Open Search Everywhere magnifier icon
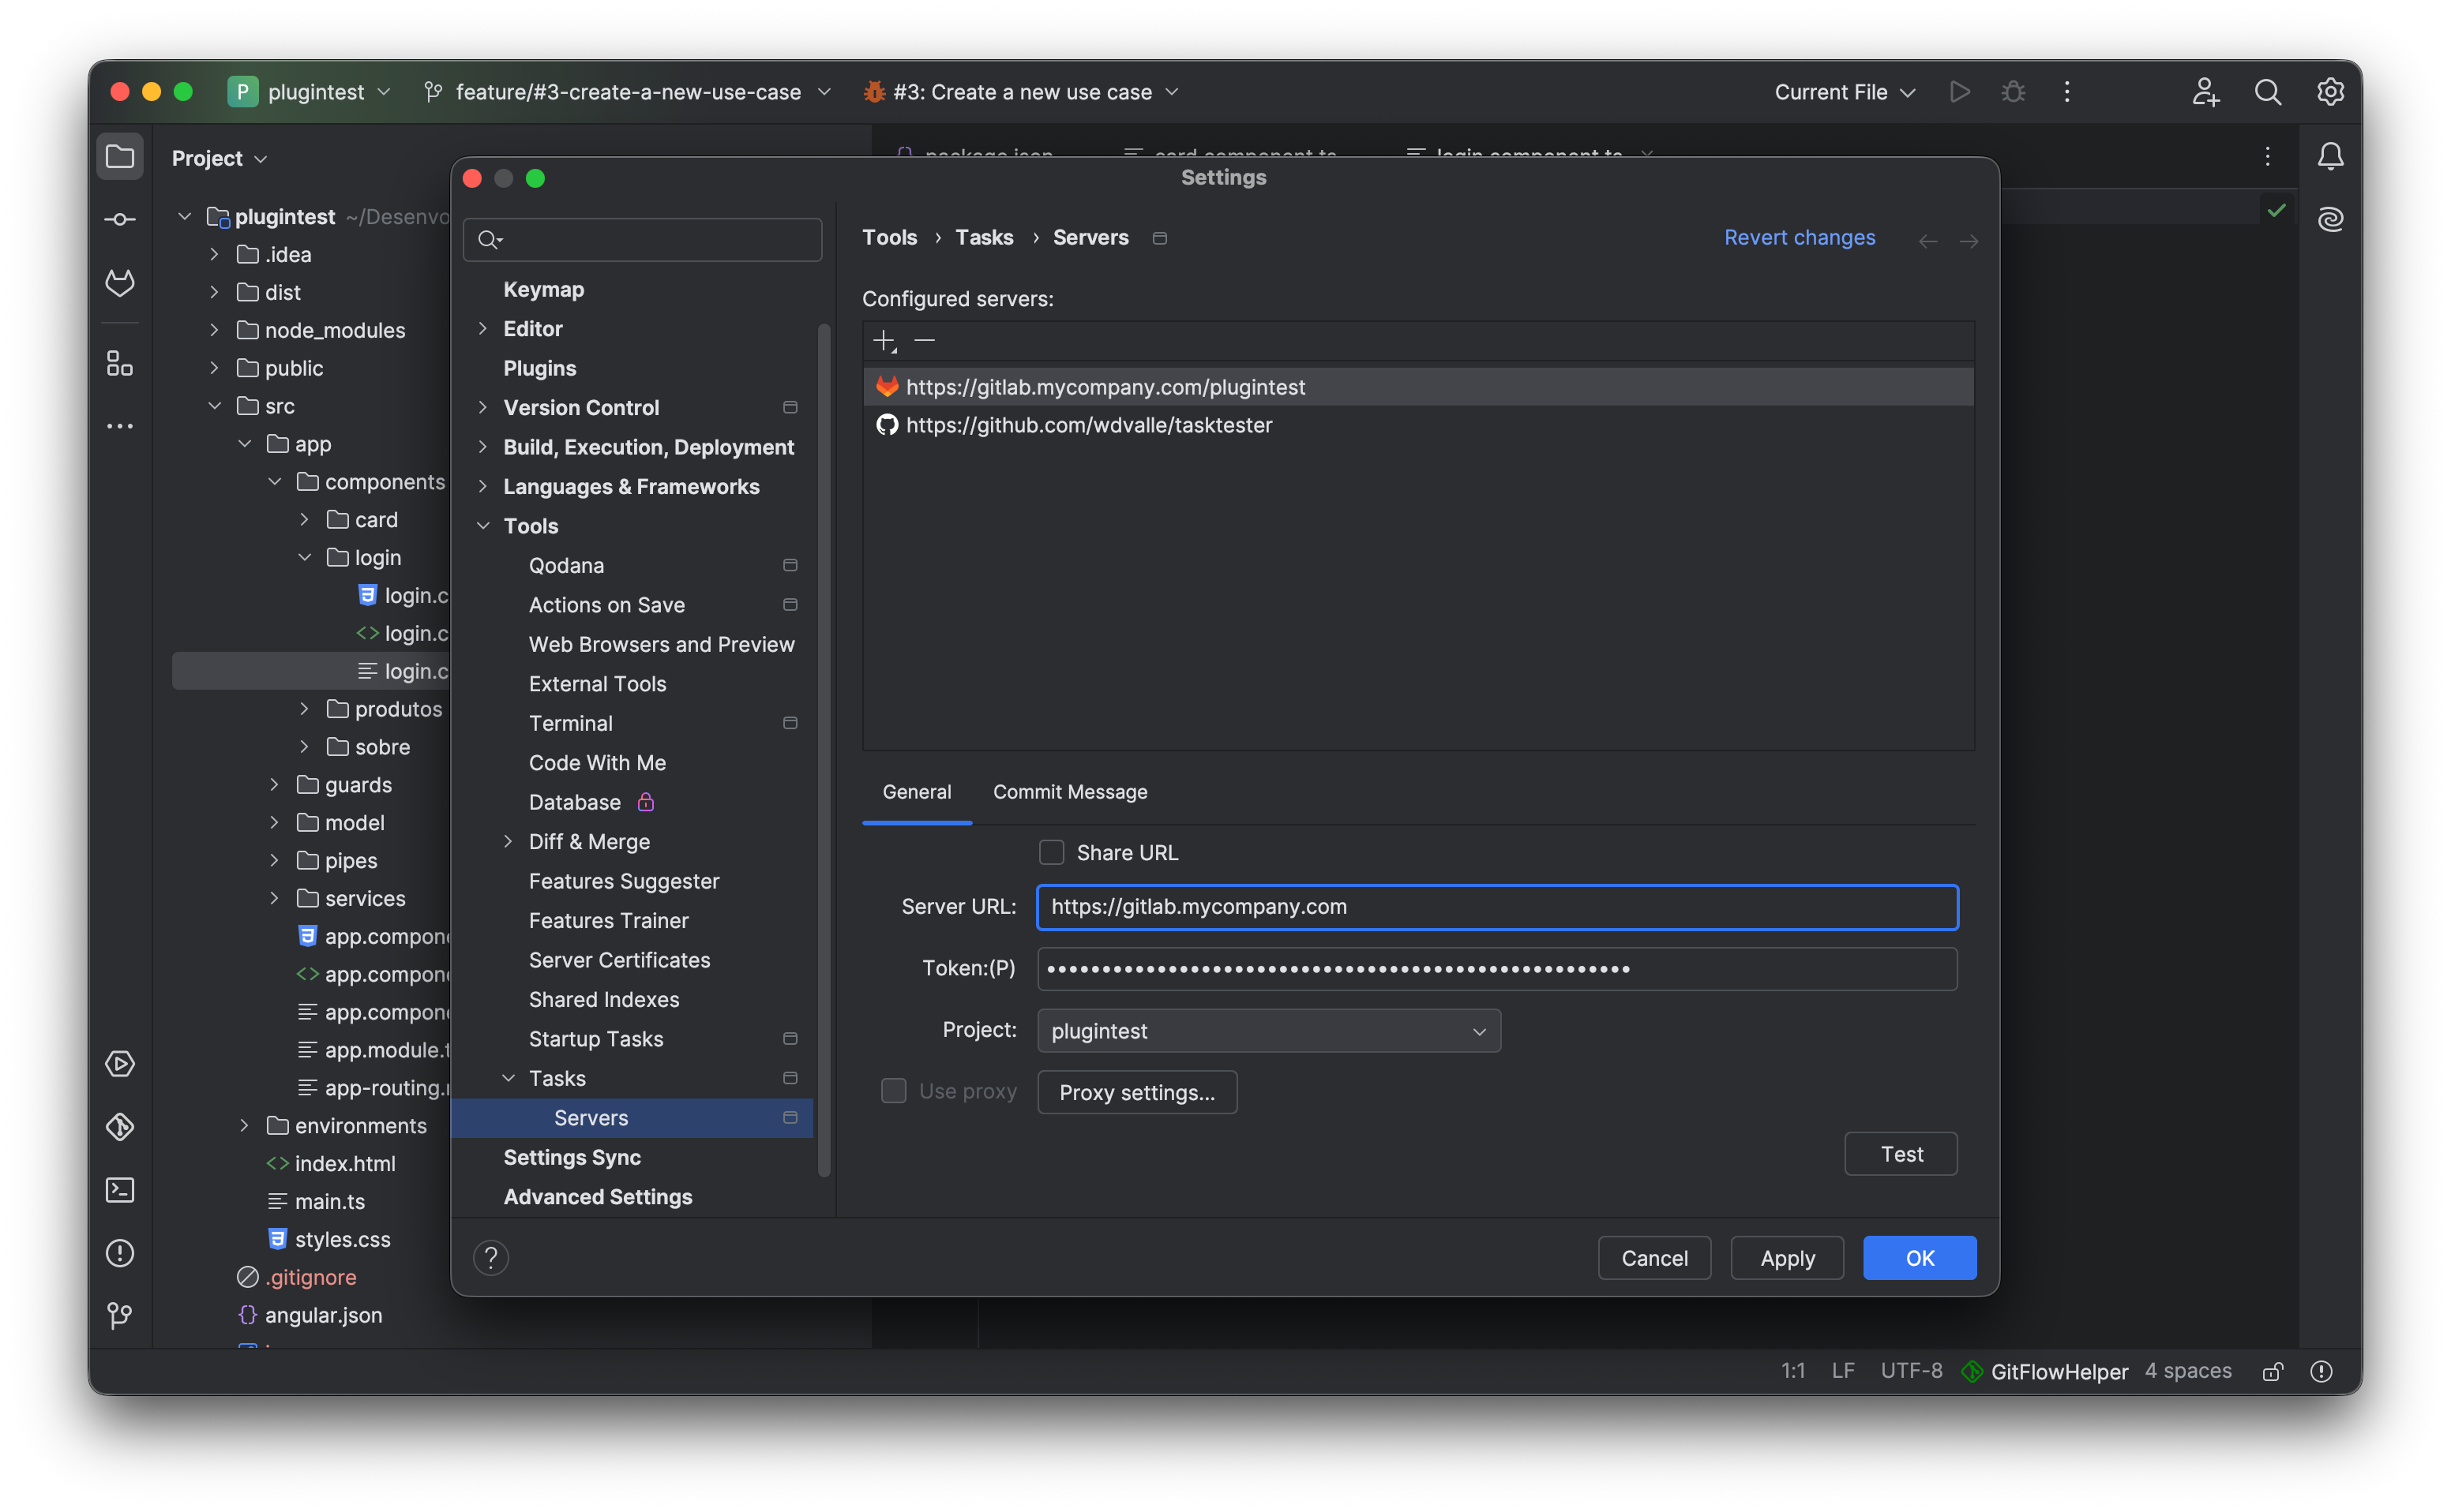This screenshot has width=2451, height=1512. 2268,92
